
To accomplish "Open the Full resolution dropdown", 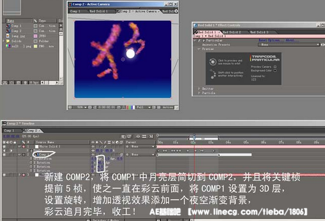I will pos(143,107).
